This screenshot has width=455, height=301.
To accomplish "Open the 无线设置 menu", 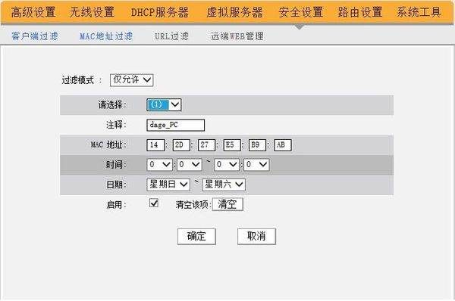I will (92, 12).
